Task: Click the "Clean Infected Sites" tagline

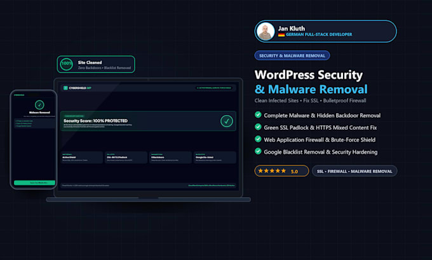Action: point(276,100)
